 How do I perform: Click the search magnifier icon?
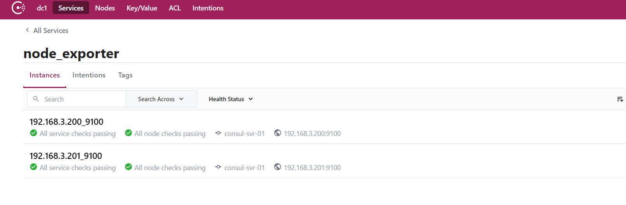36,99
